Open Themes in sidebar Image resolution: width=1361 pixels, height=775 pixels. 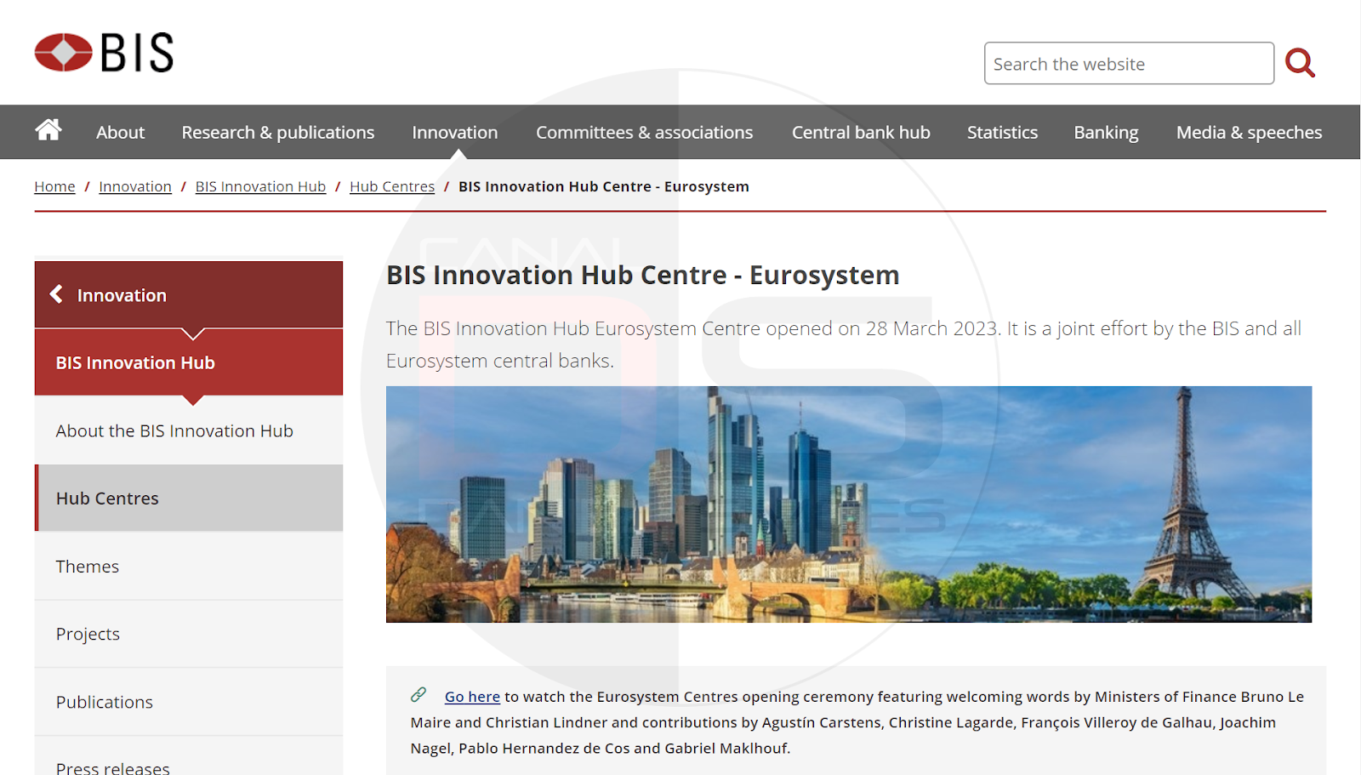tap(189, 567)
